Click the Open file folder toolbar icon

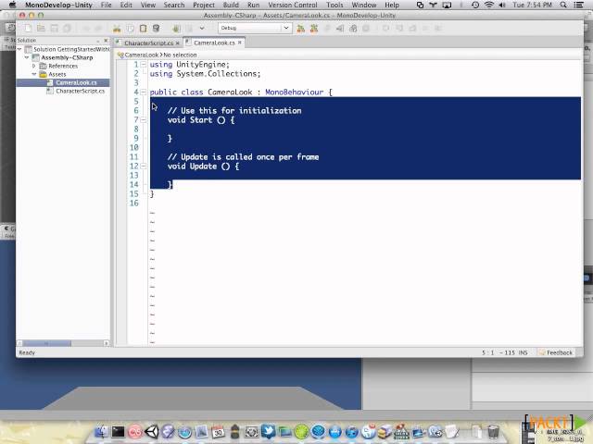tap(41, 29)
